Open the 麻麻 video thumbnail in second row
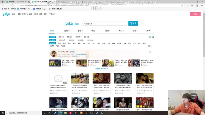The height and width of the screenshot is (115, 205). (x=145, y=103)
